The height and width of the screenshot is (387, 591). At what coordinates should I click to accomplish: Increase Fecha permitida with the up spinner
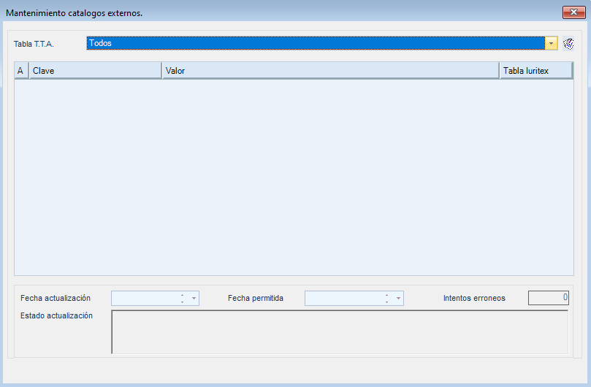[386, 296]
